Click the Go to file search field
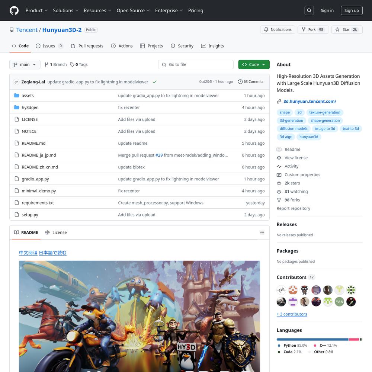This screenshot has width=372, height=372. click(x=196, y=64)
